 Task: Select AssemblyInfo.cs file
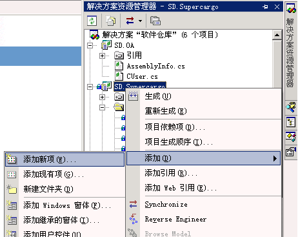[x=156, y=66]
